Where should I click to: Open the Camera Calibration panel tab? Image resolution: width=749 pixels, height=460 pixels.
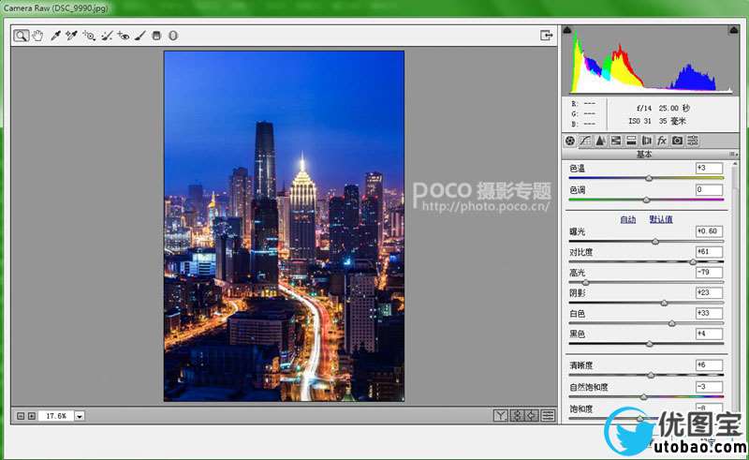[x=677, y=141]
